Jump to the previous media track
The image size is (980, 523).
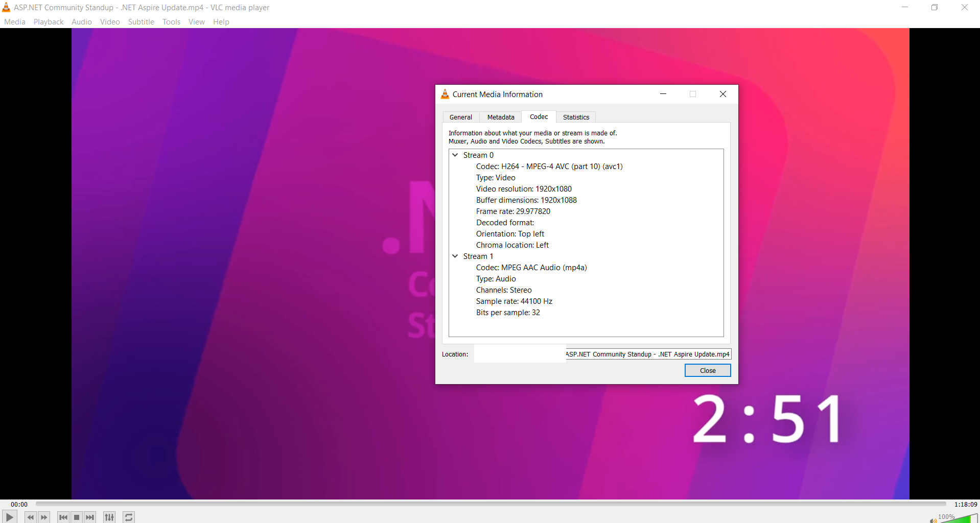tap(63, 517)
